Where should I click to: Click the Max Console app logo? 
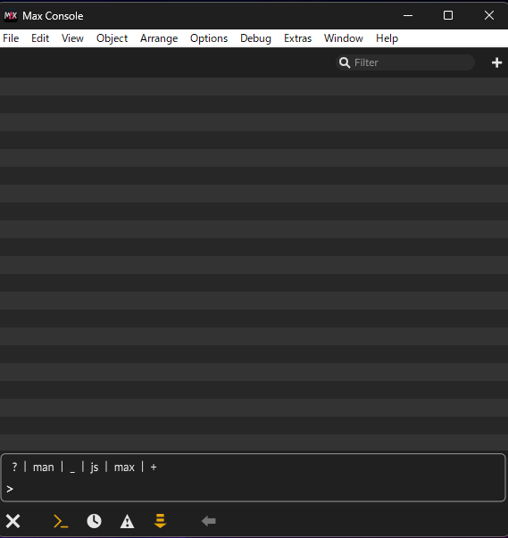click(x=11, y=15)
